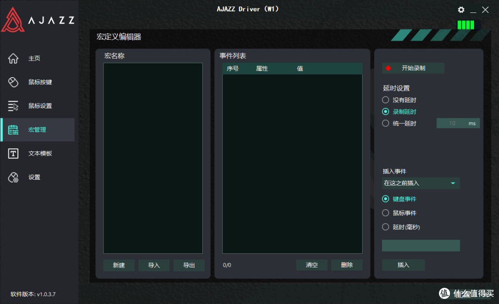The height and width of the screenshot is (304, 499).
Task: Open the 鼠标按键 menu item
Action: 40,82
